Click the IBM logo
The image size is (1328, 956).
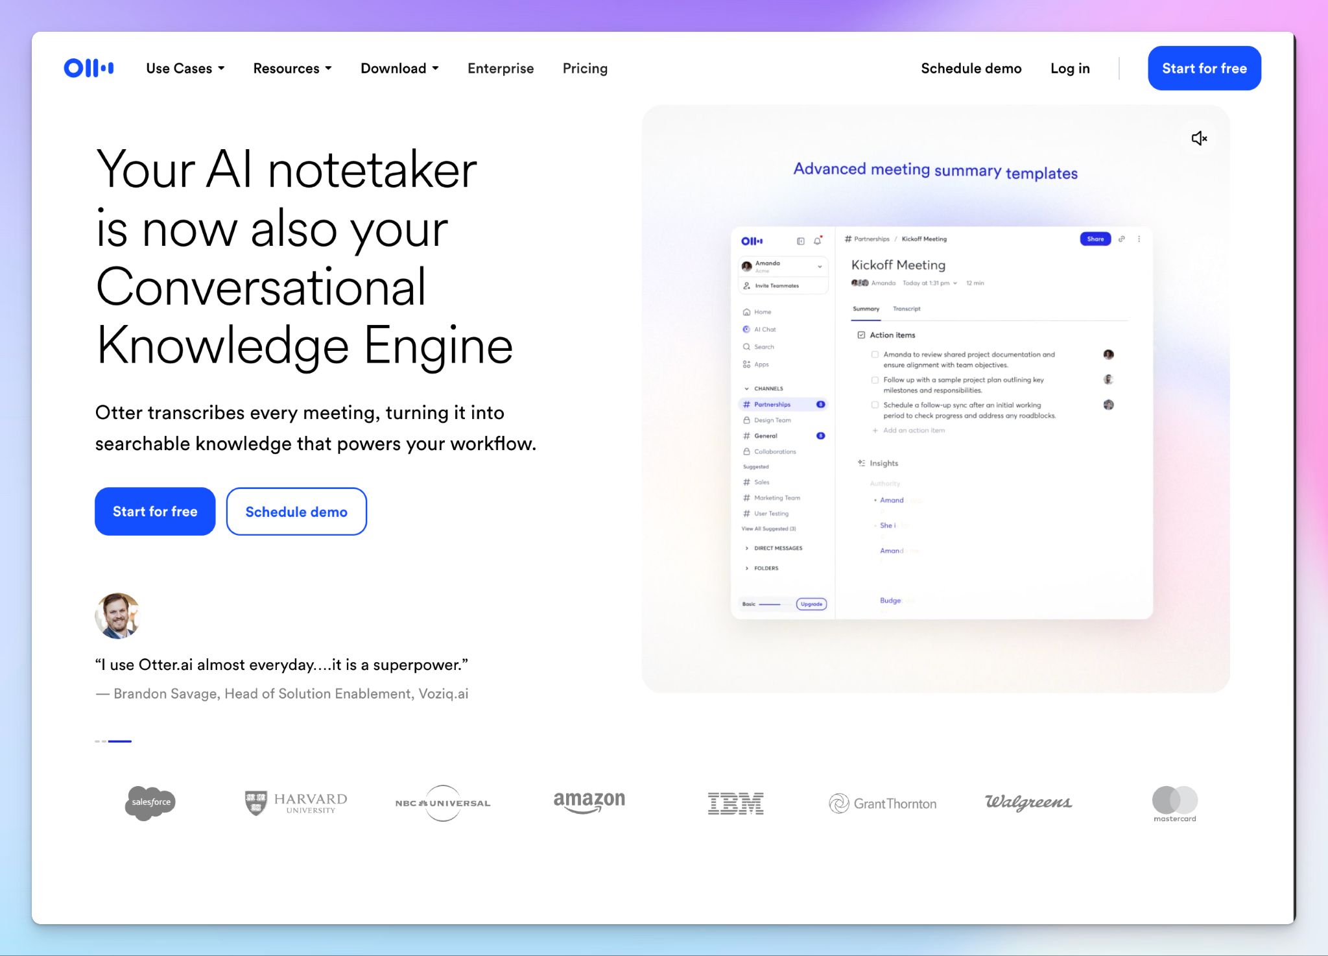coord(735,804)
